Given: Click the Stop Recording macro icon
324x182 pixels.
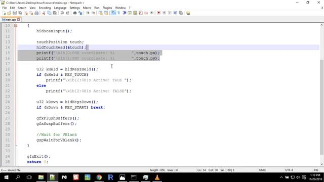Looking at the screenshot, I should pos(164,13).
